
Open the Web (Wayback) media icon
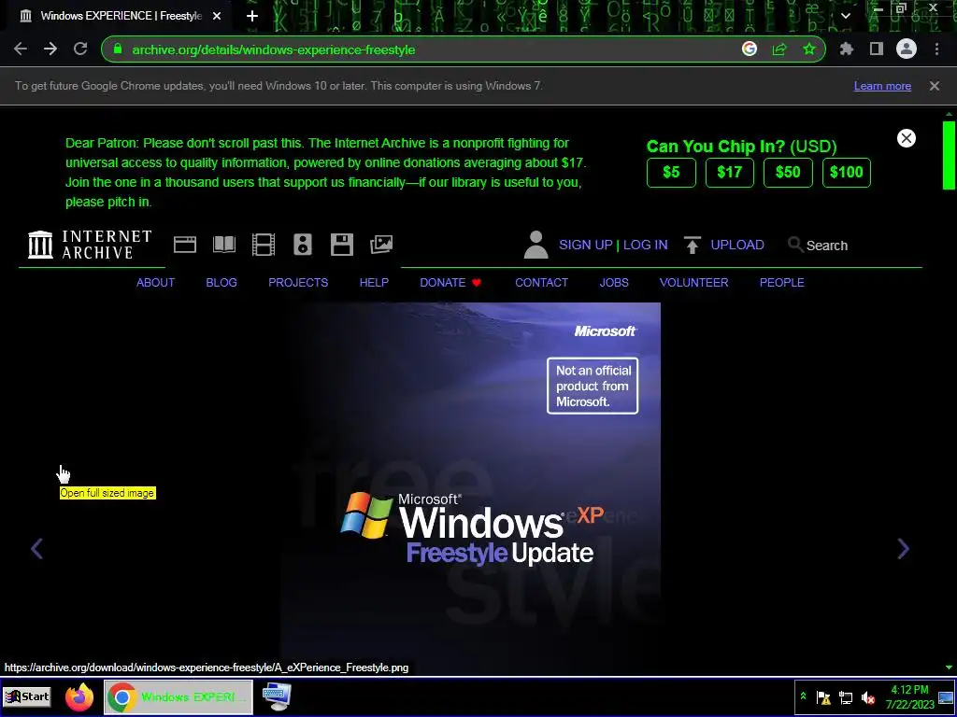(x=185, y=245)
